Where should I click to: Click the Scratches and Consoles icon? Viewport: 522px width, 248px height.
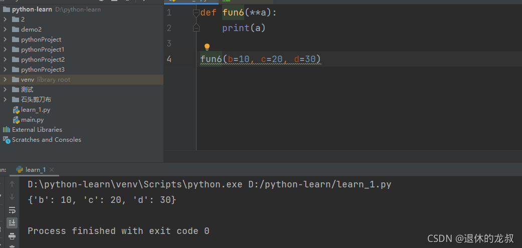point(7,140)
